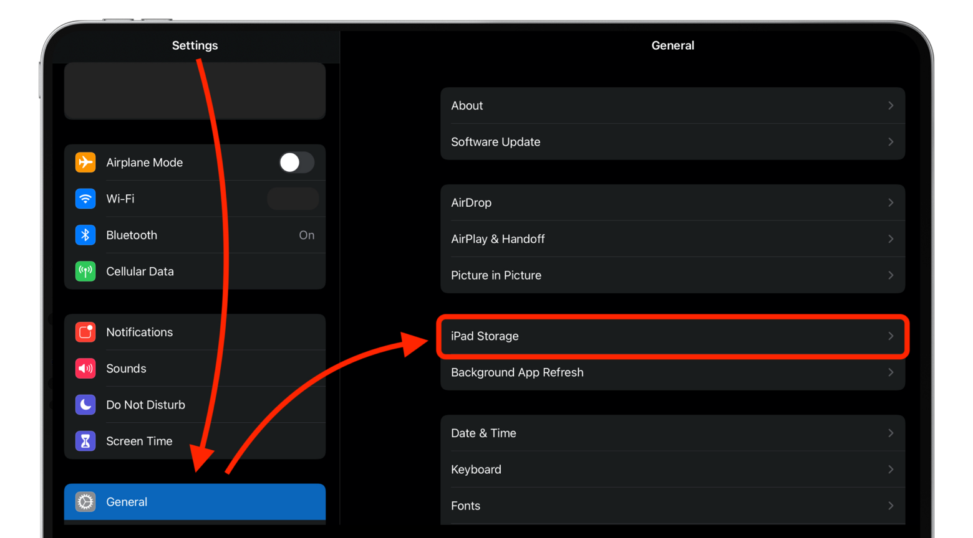Expand the About chevron
Image resolution: width=973 pixels, height=538 pixels.
tap(891, 106)
